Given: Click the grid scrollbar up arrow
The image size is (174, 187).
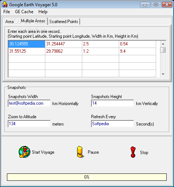Looking at the screenshot, I should [163, 44].
